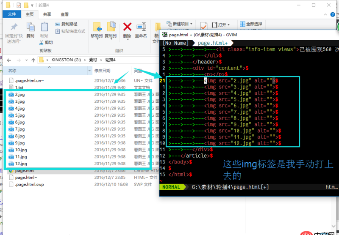Click the Properties checkmark icon

click(203, 26)
